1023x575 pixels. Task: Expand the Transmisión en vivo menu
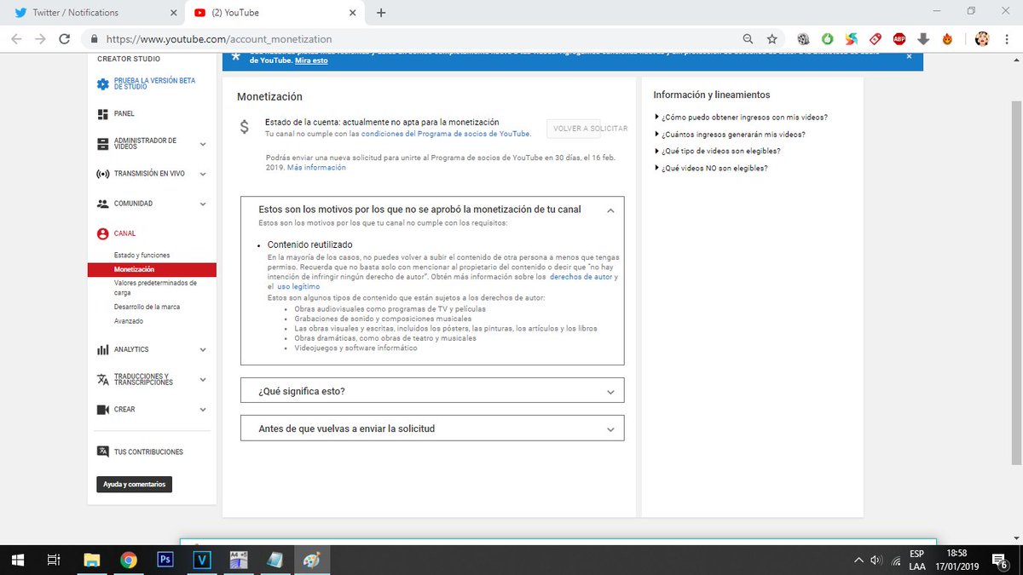pos(203,174)
